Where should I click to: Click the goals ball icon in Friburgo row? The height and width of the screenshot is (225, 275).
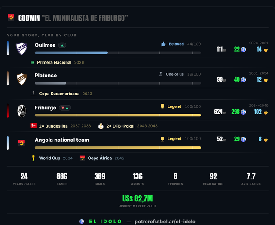tap(244, 112)
